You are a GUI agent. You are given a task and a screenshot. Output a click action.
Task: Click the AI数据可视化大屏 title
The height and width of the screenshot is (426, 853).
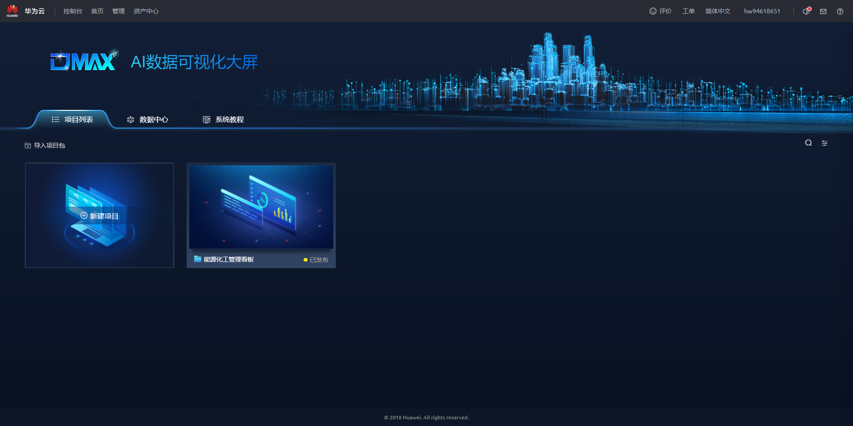[194, 62]
